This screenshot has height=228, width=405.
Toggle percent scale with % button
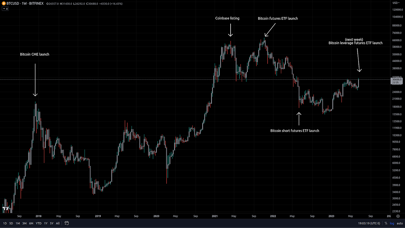(x=386, y=223)
